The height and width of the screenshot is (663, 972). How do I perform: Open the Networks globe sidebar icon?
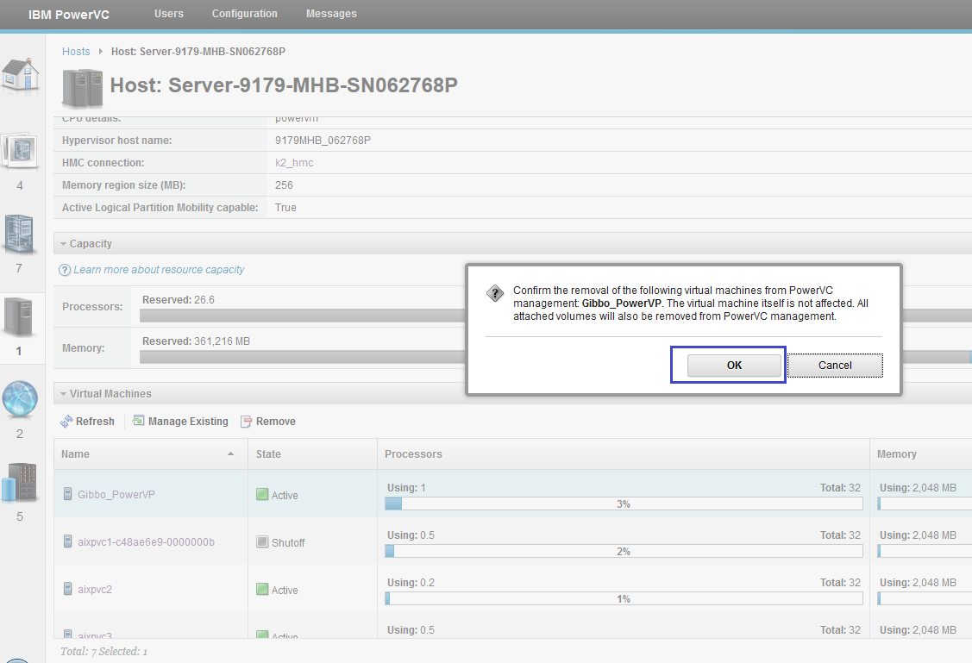(20, 398)
